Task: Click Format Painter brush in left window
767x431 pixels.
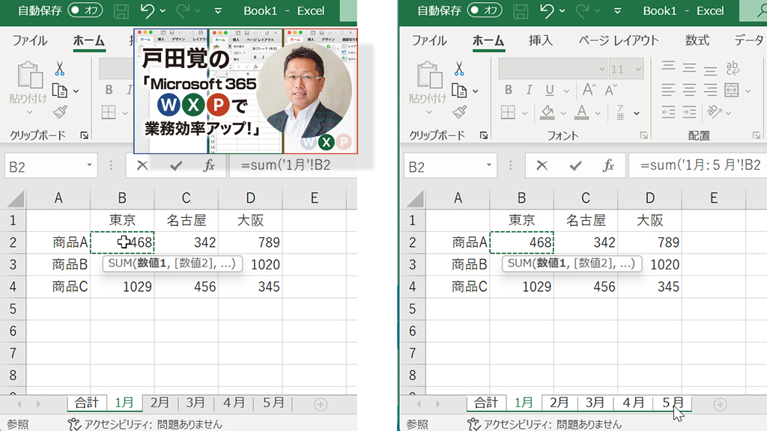Action: click(60, 112)
